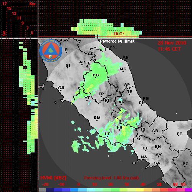The width and height of the screenshot is (192, 192).
Task: Click the AN city label
Action: click(126, 58)
